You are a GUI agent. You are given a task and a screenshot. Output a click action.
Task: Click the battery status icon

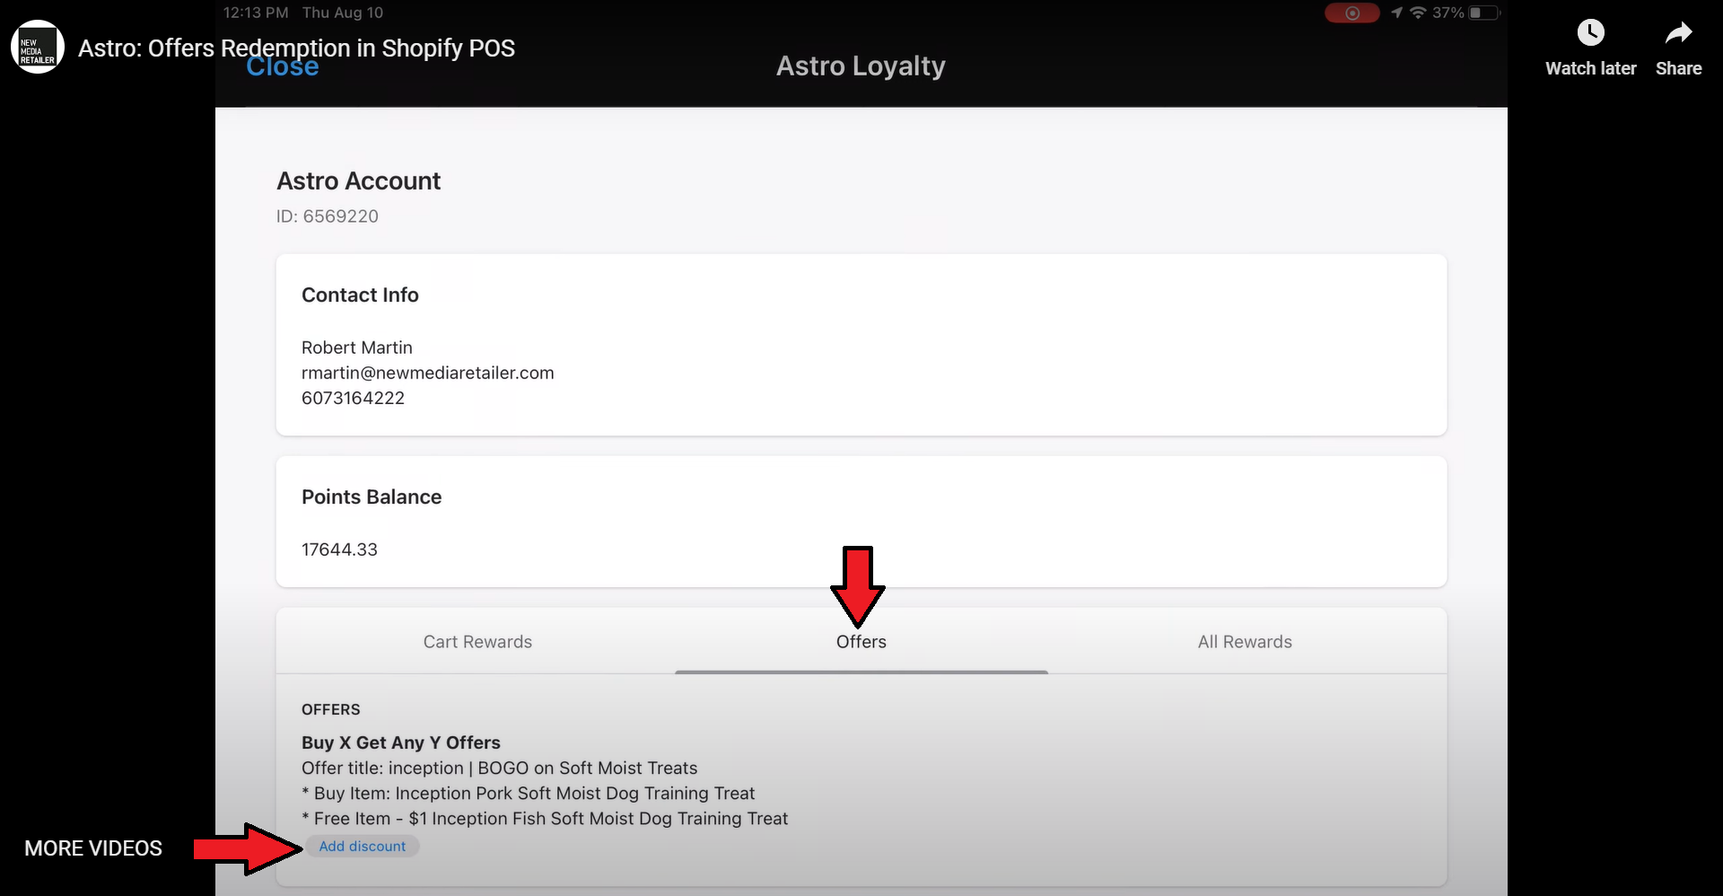click(x=1484, y=13)
